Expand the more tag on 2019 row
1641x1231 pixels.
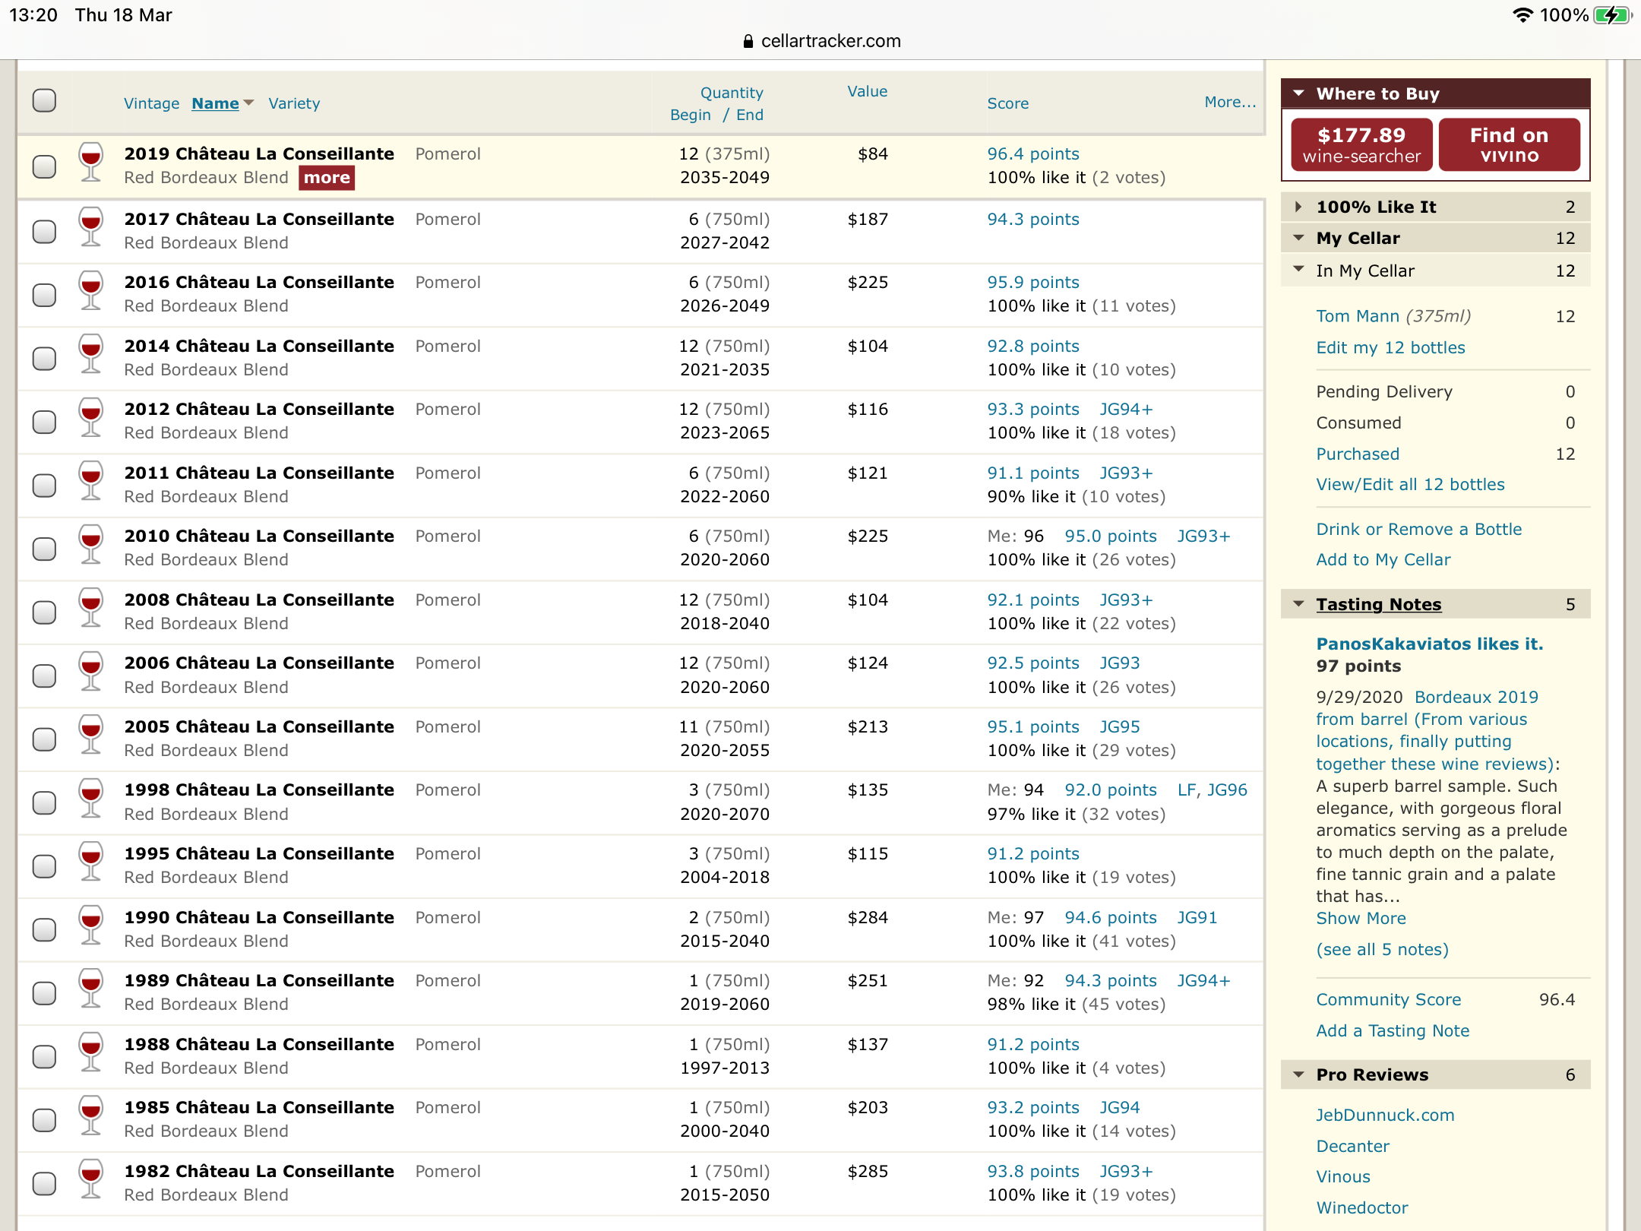coord(327,178)
